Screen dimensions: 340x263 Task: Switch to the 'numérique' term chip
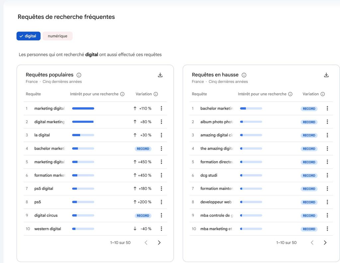[x=57, y=36]
